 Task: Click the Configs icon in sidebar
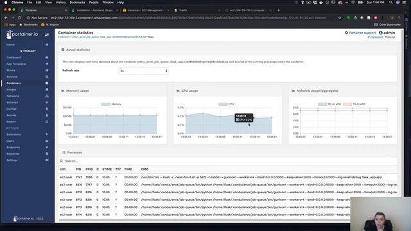click(x=47, y=109)
